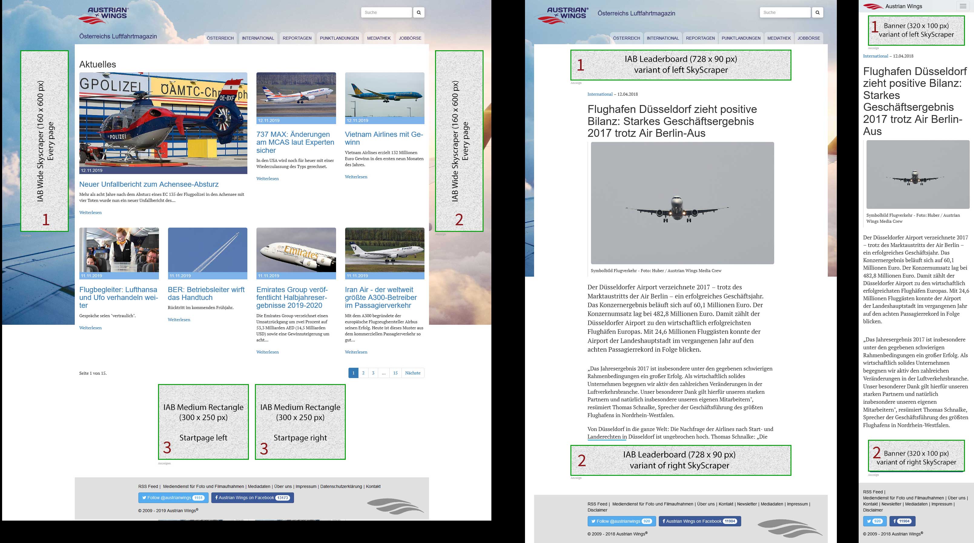Viewport: 974px width, 543px height.
Task: Open RSS Feed link in mobile footer
Action: (873, 492)
